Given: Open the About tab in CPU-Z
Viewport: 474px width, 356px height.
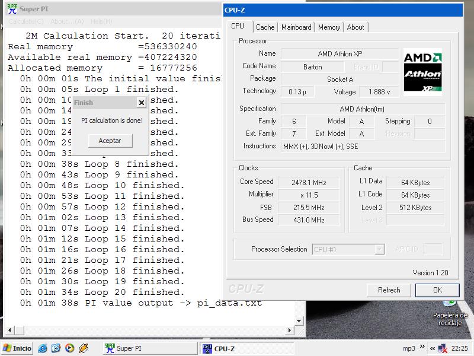Looking at the screenshot, I should (x=355, y=27).
